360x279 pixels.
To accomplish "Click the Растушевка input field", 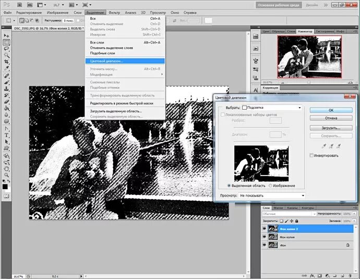I will 68,20.
